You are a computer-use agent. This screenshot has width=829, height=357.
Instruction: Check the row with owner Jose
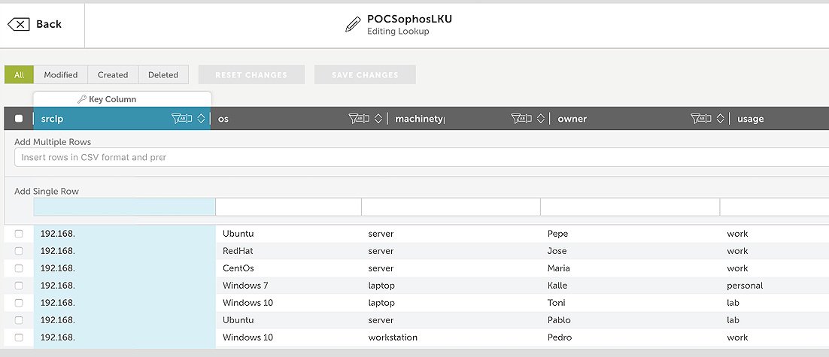(19, 251)
